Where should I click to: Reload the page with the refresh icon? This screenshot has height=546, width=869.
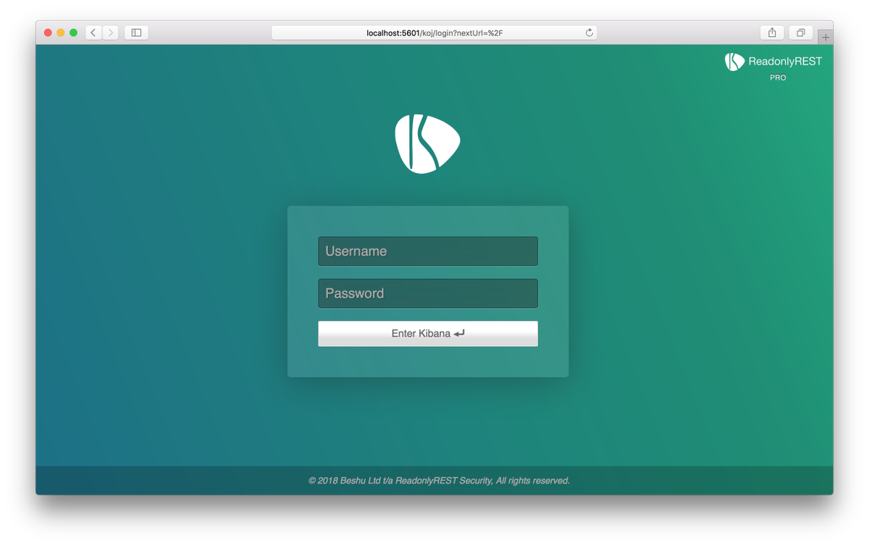click(x=589, y=33)
